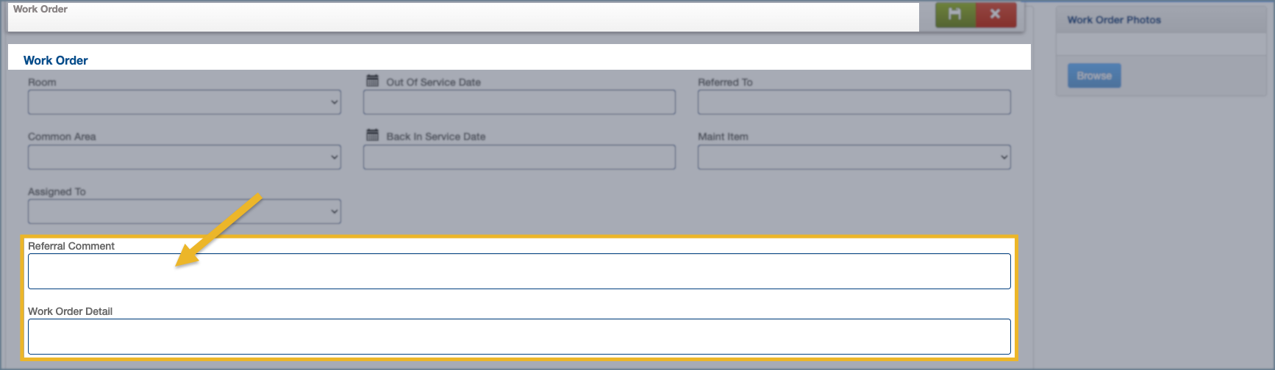This screenshot has height=370, width=1275.
Task: Click the Work Order Photos panel header
Action: click(1114, 20)
